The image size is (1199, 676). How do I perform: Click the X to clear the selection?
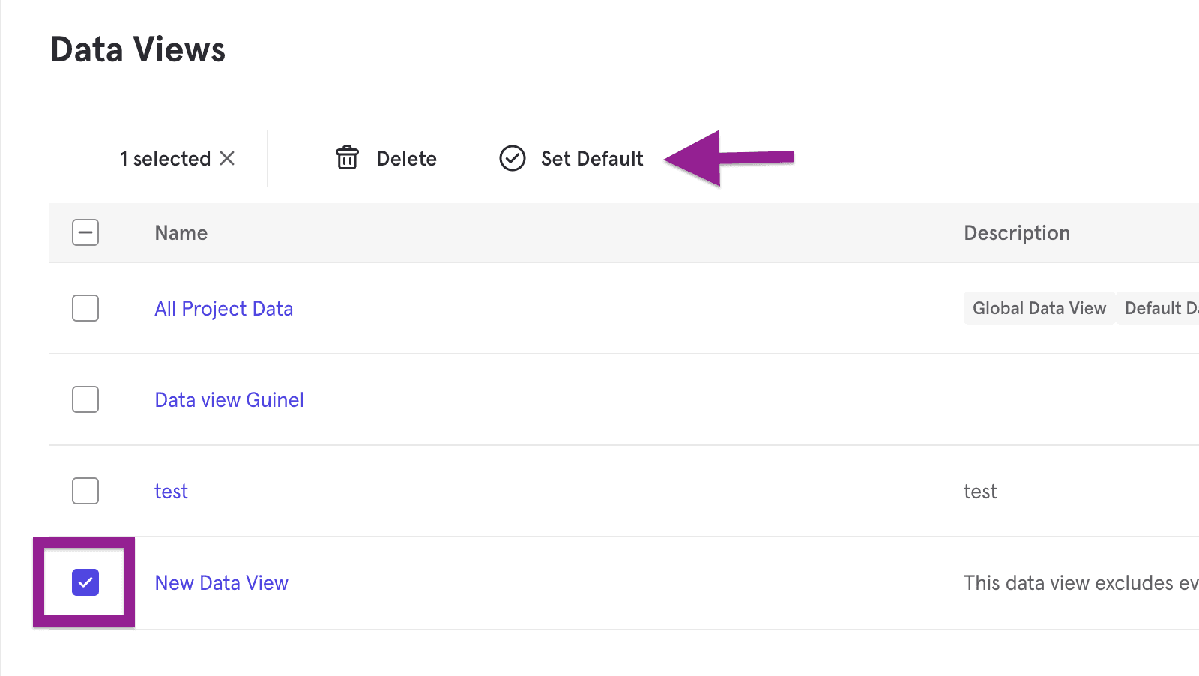(x=228, y=158)
